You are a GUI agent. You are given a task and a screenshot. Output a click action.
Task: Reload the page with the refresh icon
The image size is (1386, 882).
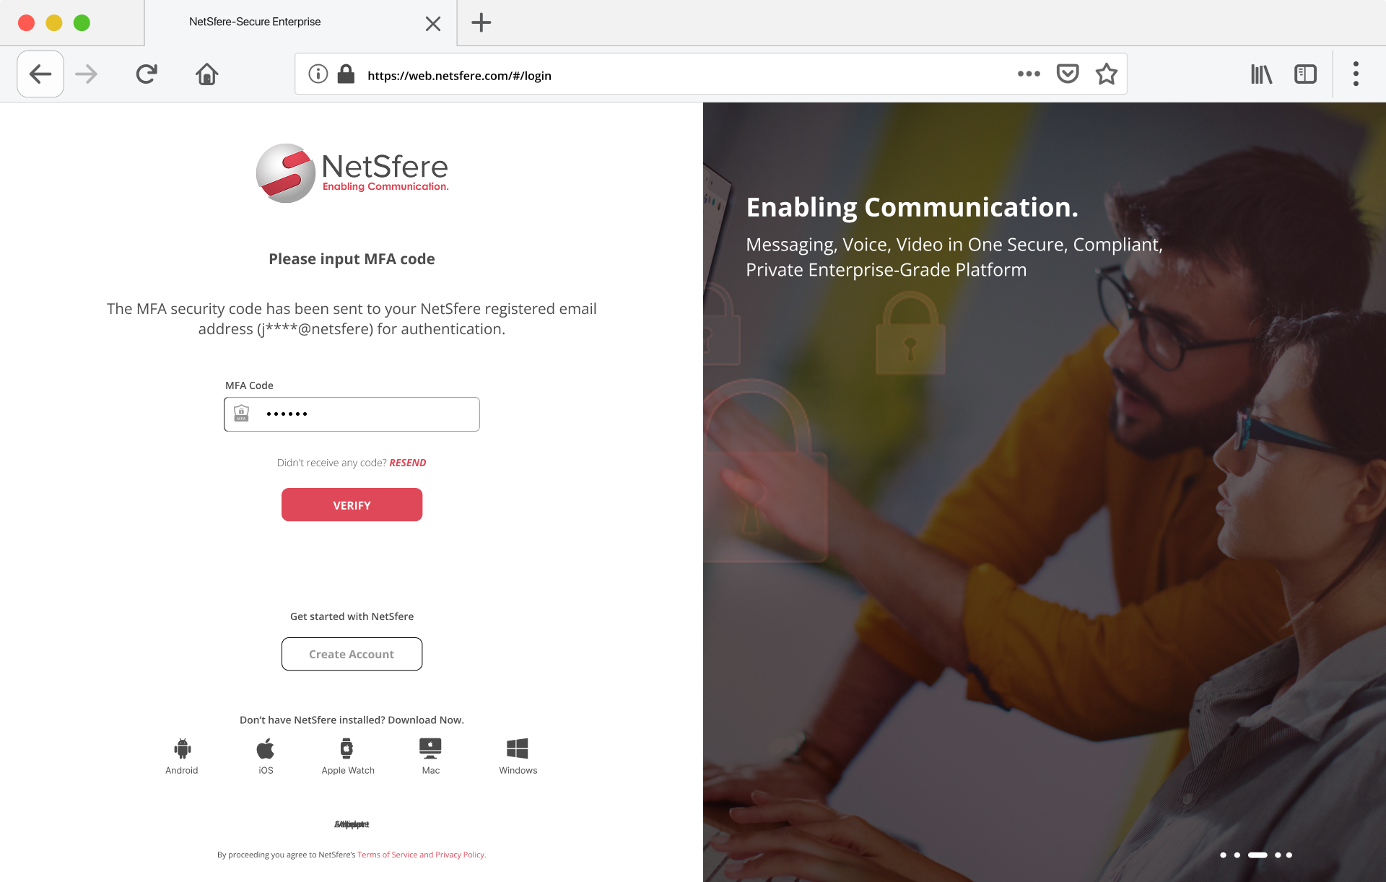pos(147,74)
